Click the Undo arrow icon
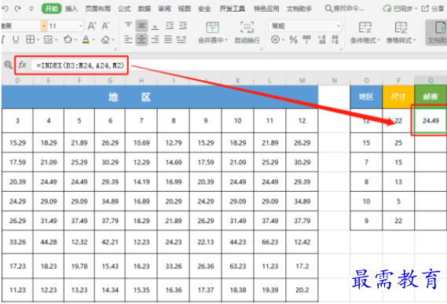Image resolution: width=447 pixels, height=304 pixels. point(5,9)
